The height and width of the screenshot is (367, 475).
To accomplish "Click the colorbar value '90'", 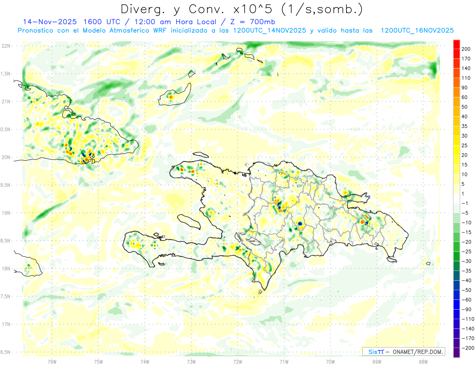I will point(465,88).
